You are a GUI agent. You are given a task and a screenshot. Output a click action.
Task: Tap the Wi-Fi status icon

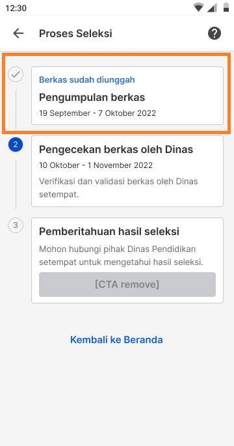[x=198, y=8]
